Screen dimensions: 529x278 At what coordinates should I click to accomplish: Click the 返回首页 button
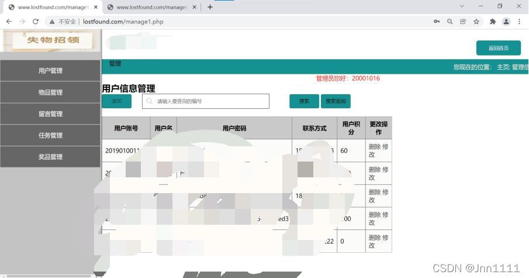click(x=498, y=48)
